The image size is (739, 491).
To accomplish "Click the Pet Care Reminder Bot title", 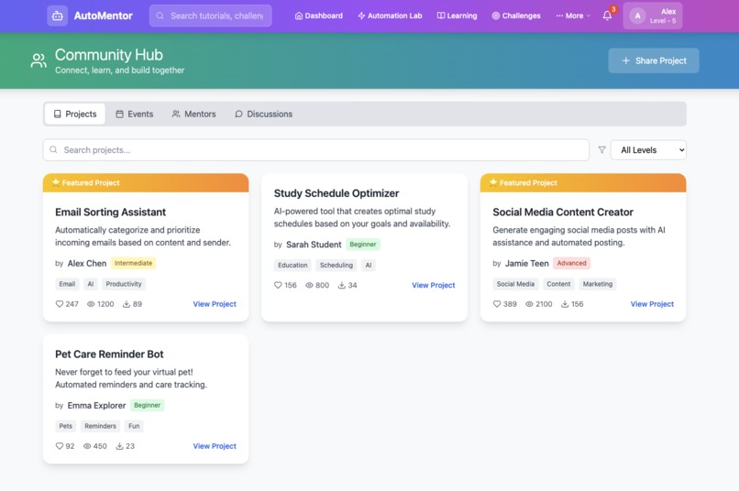I will (109, 355).
